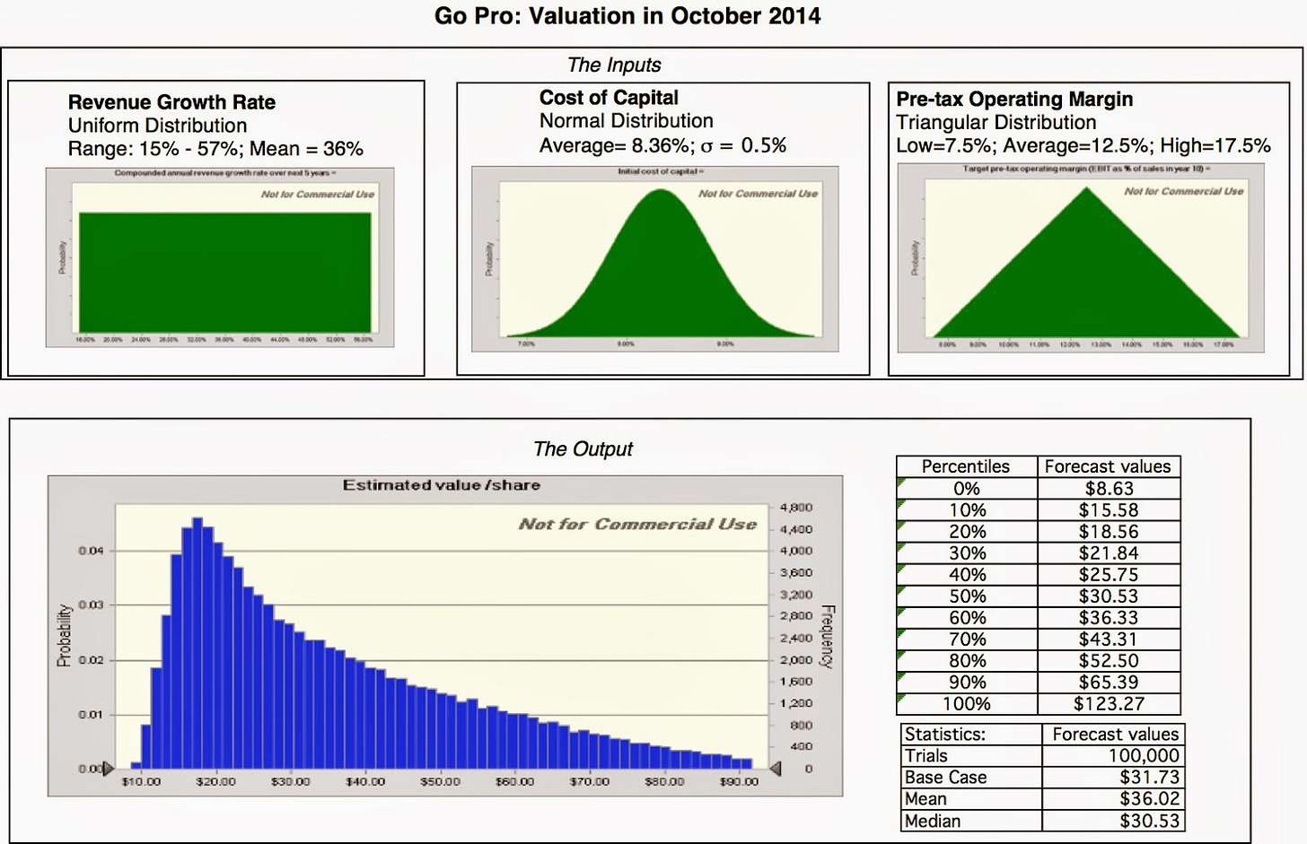Viewport: 1307px width, 844px height.
Task: Select the '$8.63' forecast value cell
Action: click(1109, 488)
